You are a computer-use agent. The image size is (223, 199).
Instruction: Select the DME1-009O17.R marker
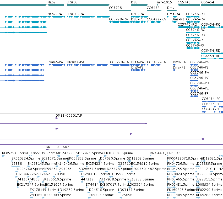click(57, 118)
